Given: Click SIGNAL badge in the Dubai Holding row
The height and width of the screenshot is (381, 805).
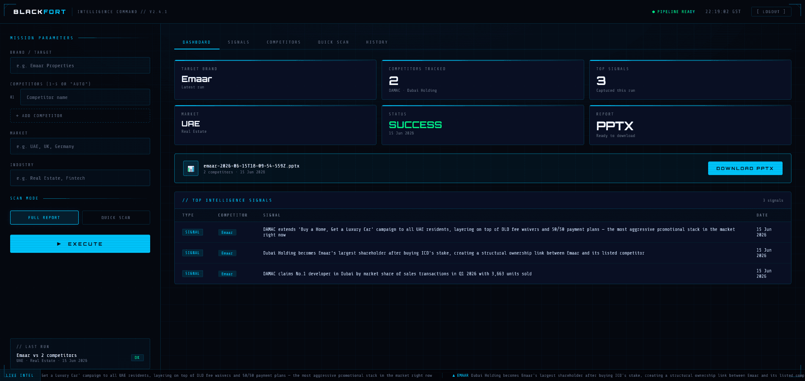Looking at the screenshot, I should pyautogui.click(x=192, y=253).
